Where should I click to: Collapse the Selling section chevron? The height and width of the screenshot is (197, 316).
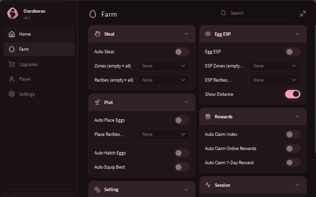186,189
